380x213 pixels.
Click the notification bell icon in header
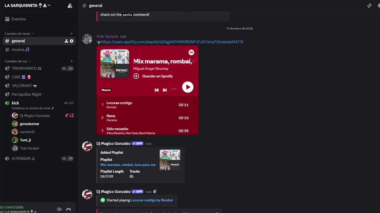click(x=379, y=6)
